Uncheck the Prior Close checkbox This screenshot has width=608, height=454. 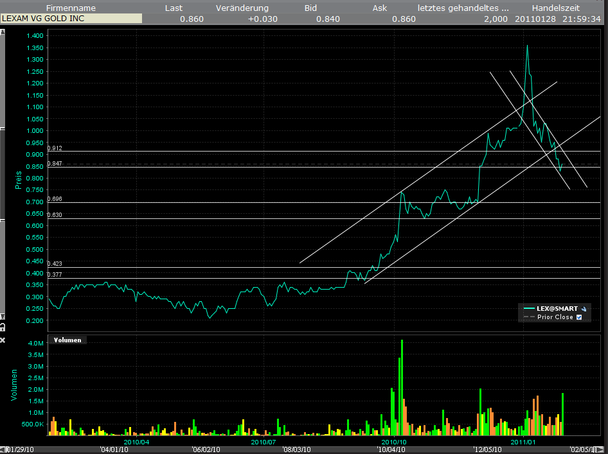pyautogui.click(x=579, y=317)
